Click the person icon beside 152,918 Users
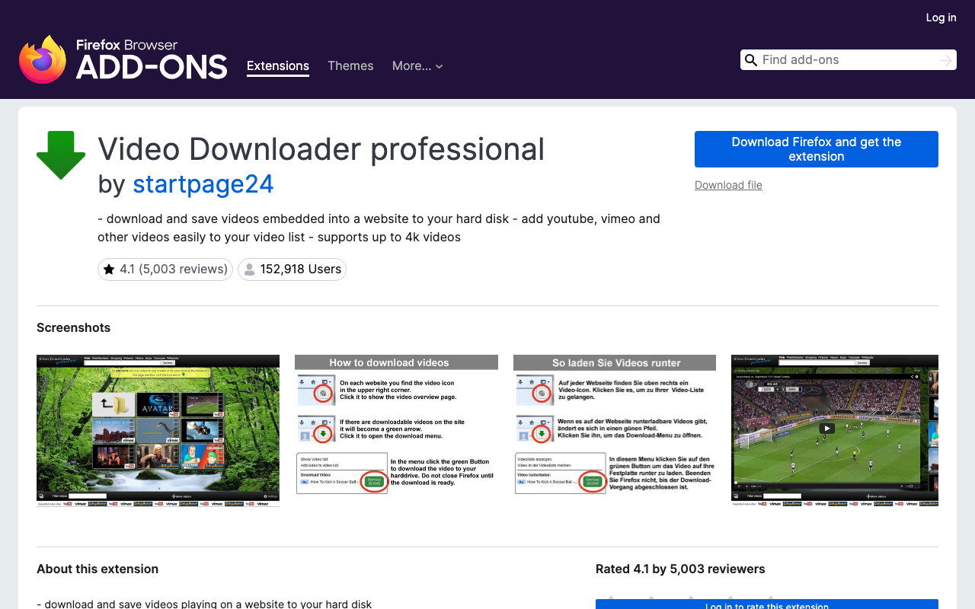The width and height of the screenshot is (975, 609). 248,269
